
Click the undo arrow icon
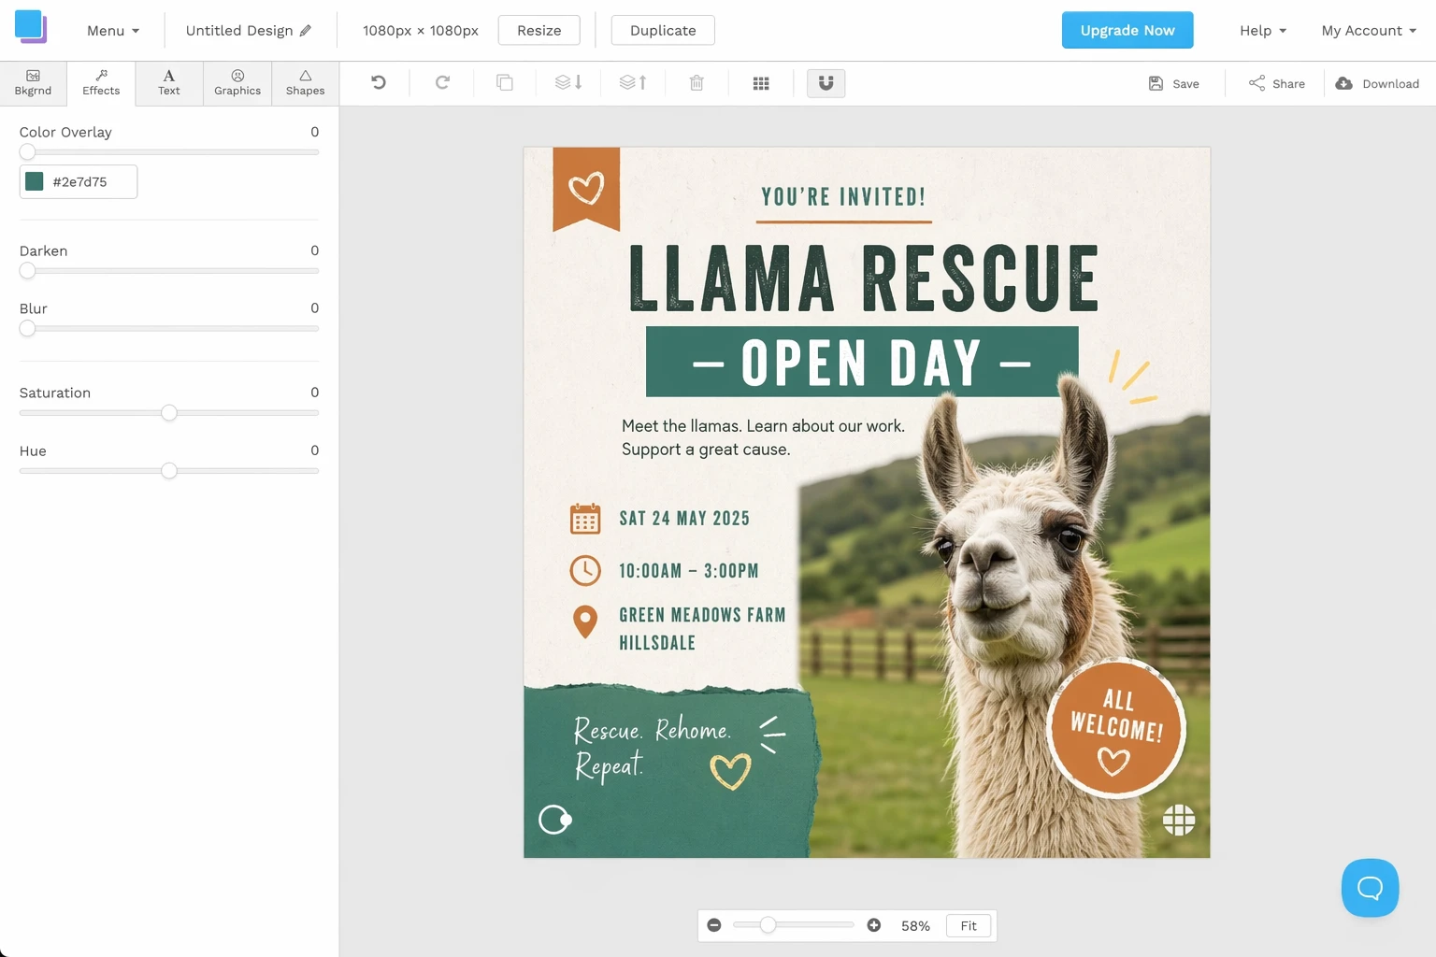(379, 83)
